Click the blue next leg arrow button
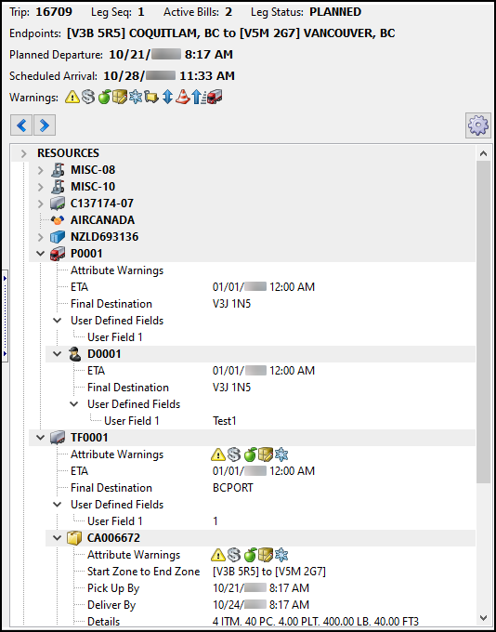Viewport: 496px width, 632px height. pos(45,125)
